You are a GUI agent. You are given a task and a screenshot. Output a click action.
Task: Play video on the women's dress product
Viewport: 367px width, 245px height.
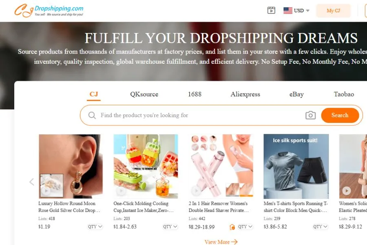tap(347, 190)
